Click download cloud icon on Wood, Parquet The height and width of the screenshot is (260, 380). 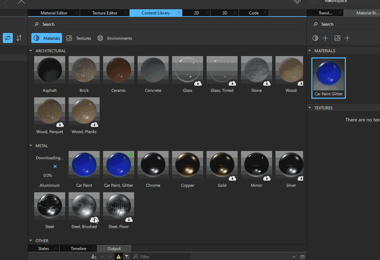click(x=60, y=124)
